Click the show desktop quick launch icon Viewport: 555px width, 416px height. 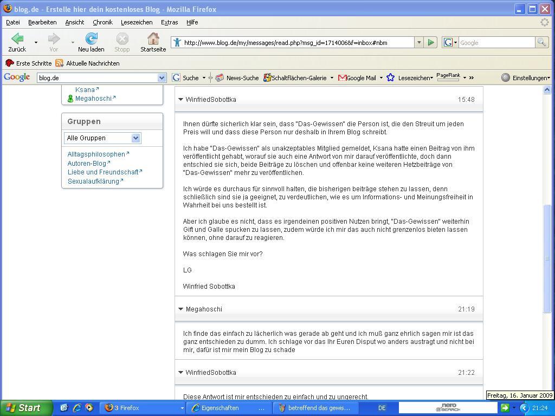coord(64,408)
